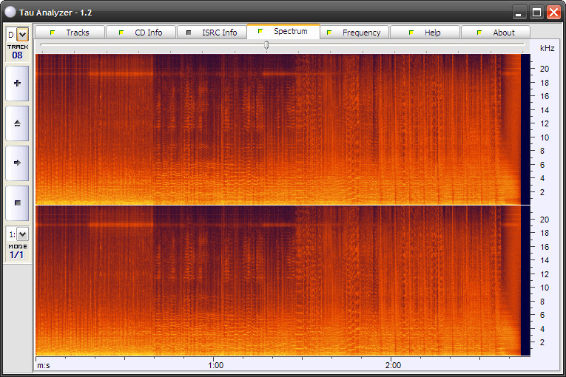Click the lower channel spectrogram
Viewport: 566px width, 377px height.
[277, 281]
